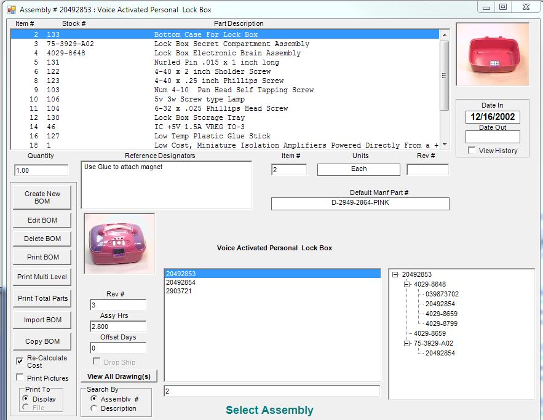This screenshot has height=420, width=543.
Task: Enable the View History checkbox
Action: pyautogui.click(x=471, y=150)
